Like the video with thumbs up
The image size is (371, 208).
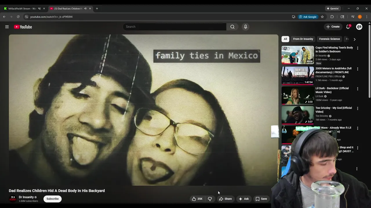click(197, 199)
